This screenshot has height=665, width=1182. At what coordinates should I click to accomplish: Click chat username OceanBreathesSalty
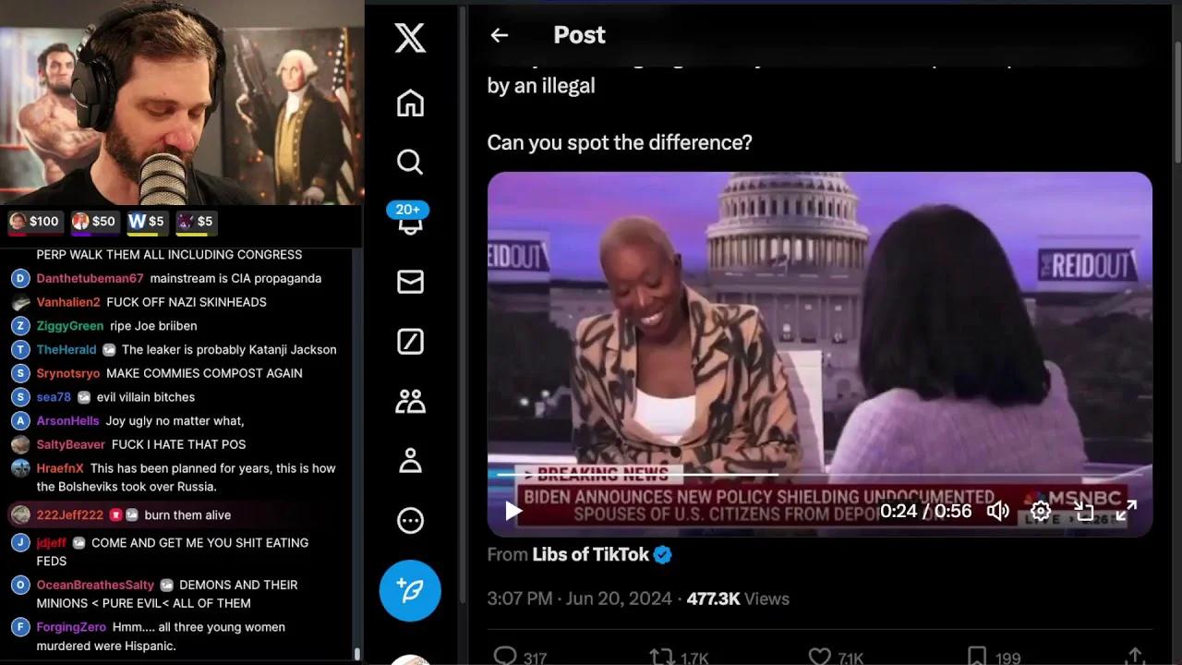(x=95, y=585)
